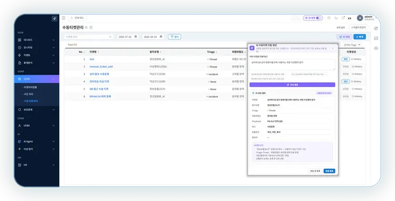395x201 pixels.
Task: Open the calendar icon for start date 2026-07-01
Action: (135, 37)
